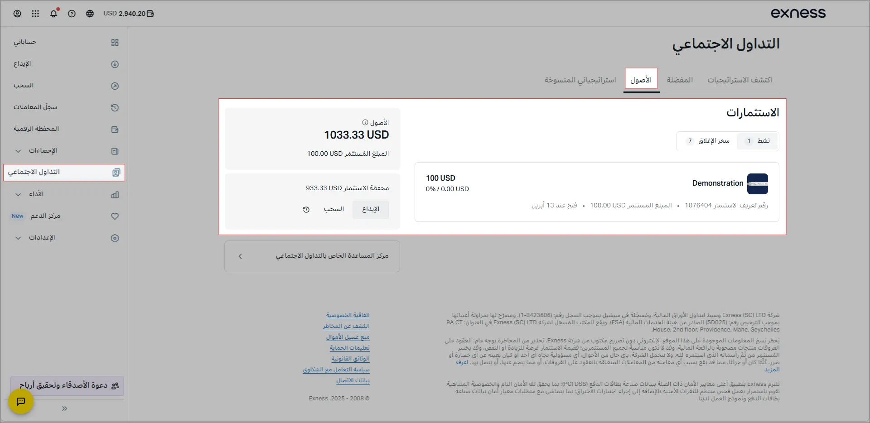Image resolution: width=870 pixels, height=423 pixels.
Task: Open الكشف عن المخاطر link
Action: tap(346, 326)
